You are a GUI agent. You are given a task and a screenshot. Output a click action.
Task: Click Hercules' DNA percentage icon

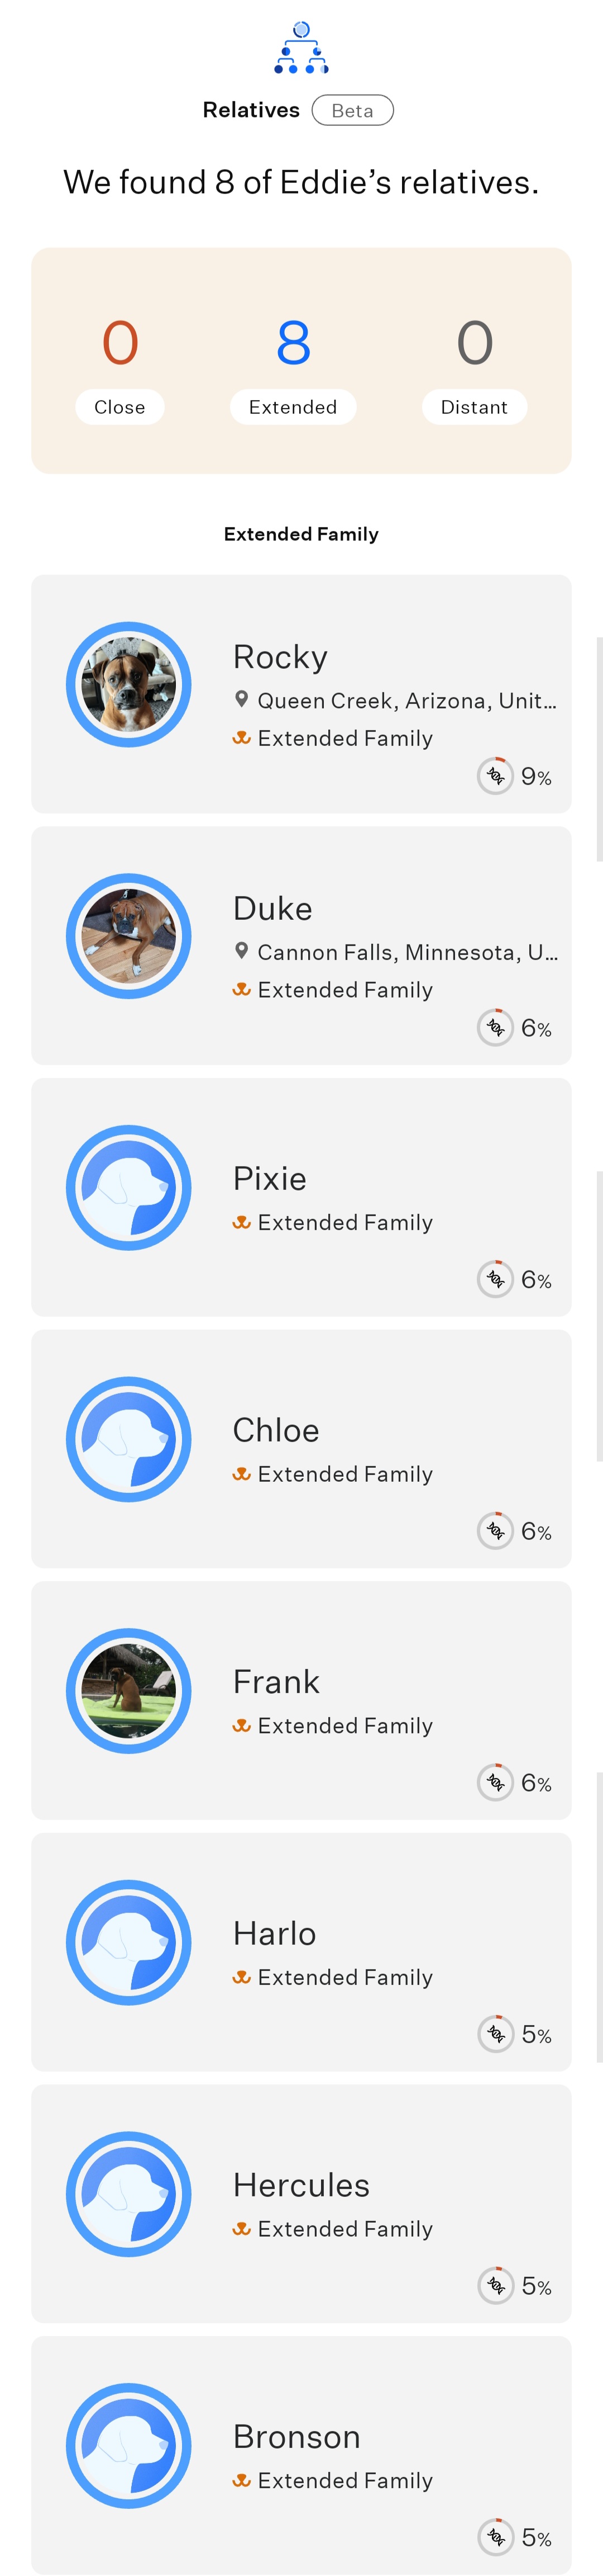[495, 2285]
